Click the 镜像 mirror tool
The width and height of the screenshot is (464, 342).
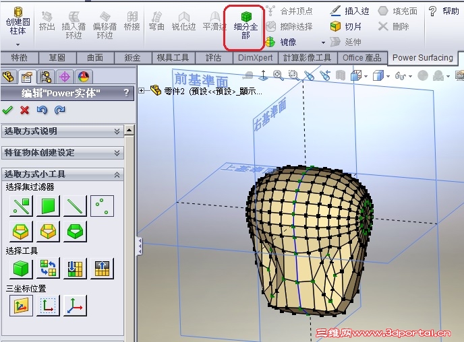(x=281, y=42)
